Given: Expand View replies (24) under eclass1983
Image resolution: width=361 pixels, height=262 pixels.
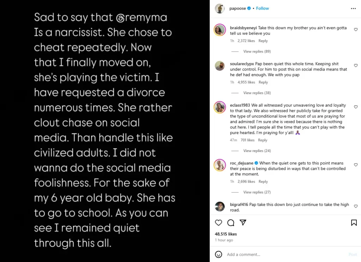Looking at the screenshot, I should pos(257,151).
